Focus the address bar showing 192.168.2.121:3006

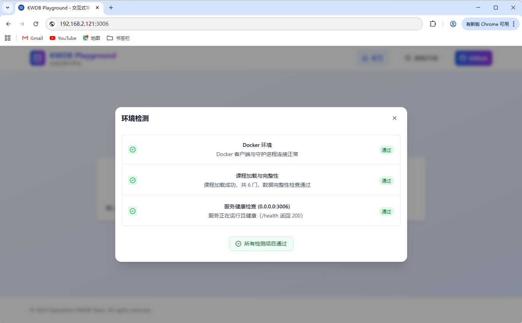pyautogui.click(x=234, y=24)
